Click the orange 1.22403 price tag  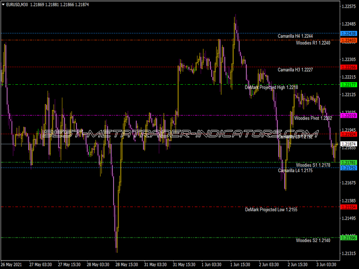click(349, 40)
